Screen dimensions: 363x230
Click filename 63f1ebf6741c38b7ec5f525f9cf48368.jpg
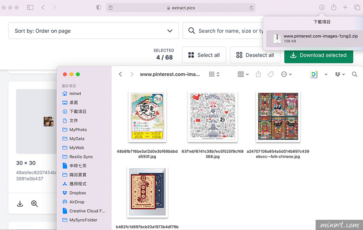click(x=213, y=154)
